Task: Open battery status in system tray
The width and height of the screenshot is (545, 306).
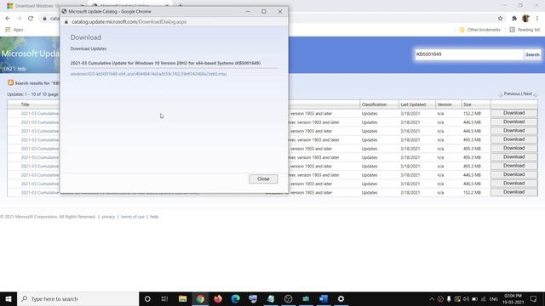Action: (474, 299)
